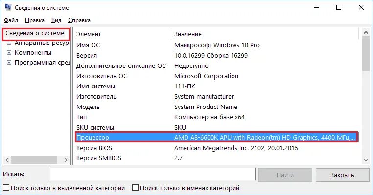Screen dimensions: 373x195
Task: Select the Версия row
Action: 216,56
